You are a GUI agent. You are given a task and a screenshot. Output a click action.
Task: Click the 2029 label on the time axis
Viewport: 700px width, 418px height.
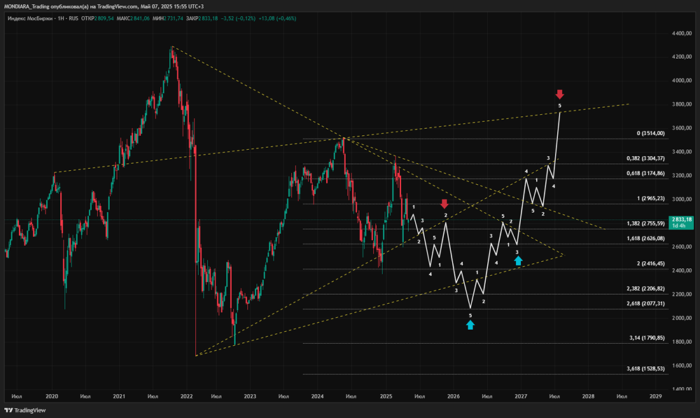(655, 396)
